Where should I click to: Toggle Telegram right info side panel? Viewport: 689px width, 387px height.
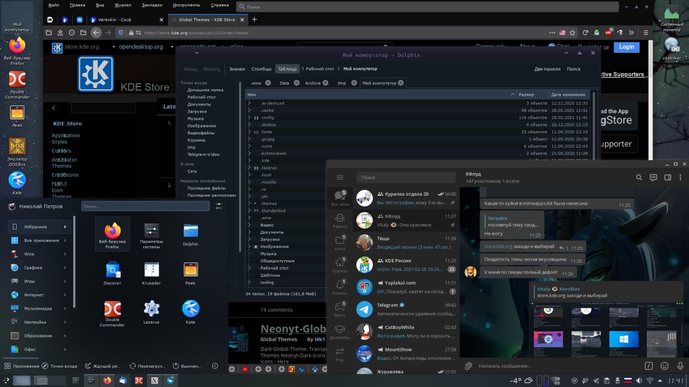pyautogui.click(x=668, y=177)
